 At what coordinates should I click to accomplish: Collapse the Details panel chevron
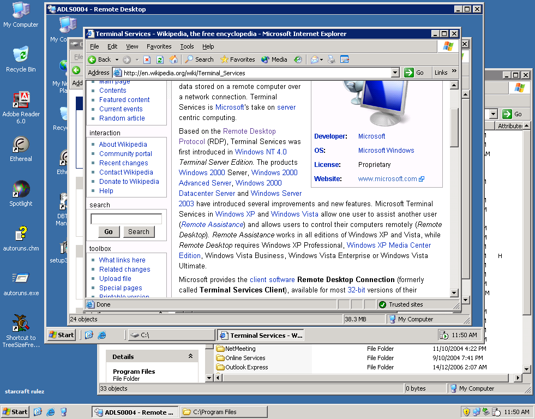(190, 356)
